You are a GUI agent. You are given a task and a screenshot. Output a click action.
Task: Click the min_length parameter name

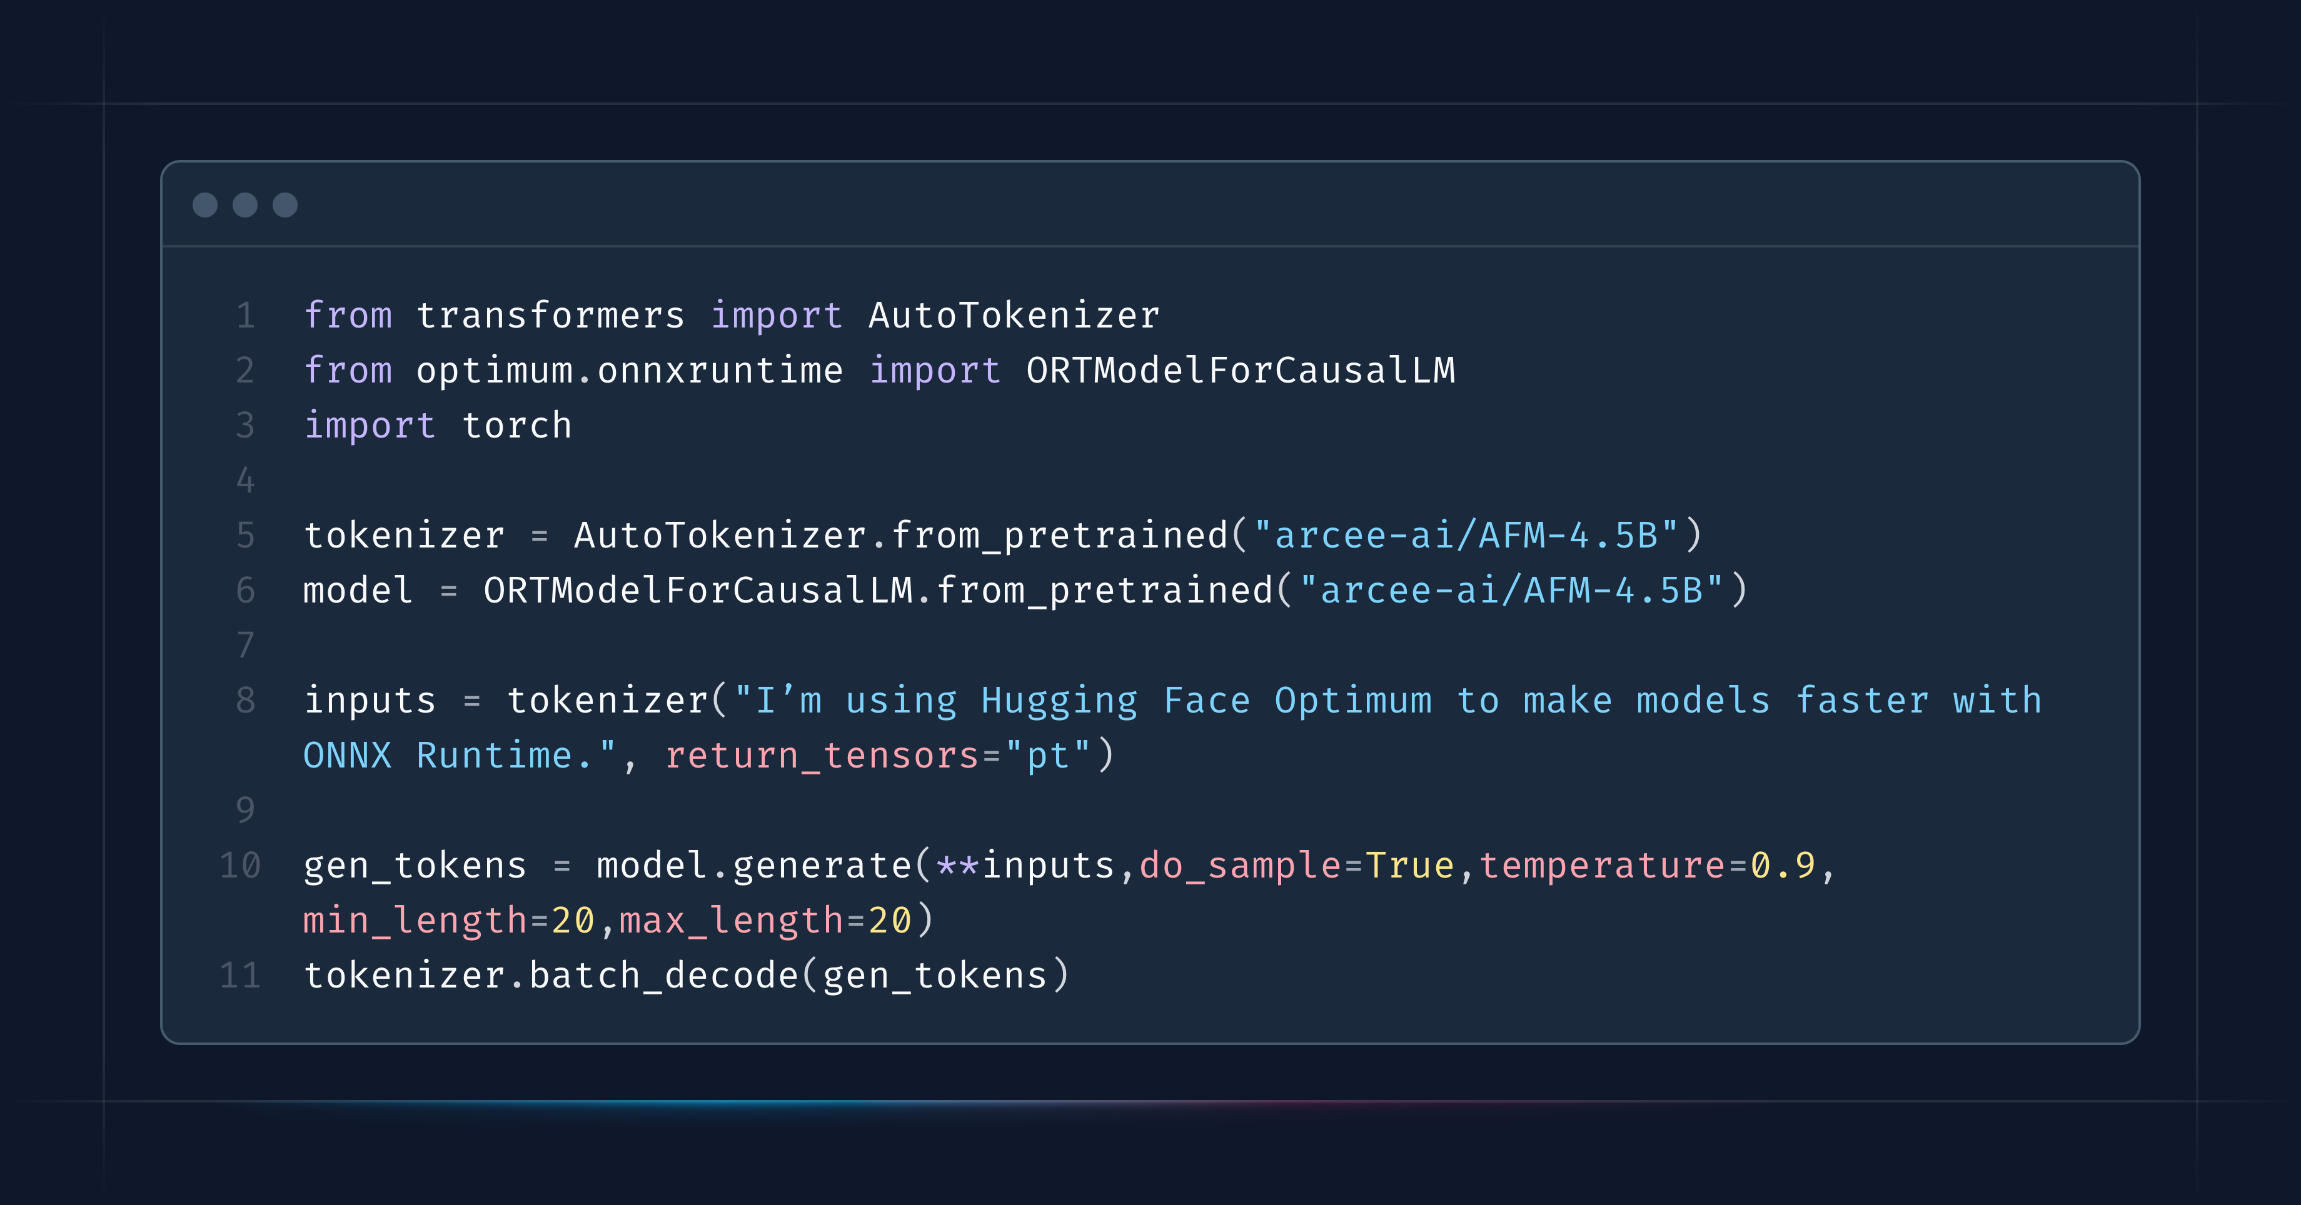click(415, 921)
